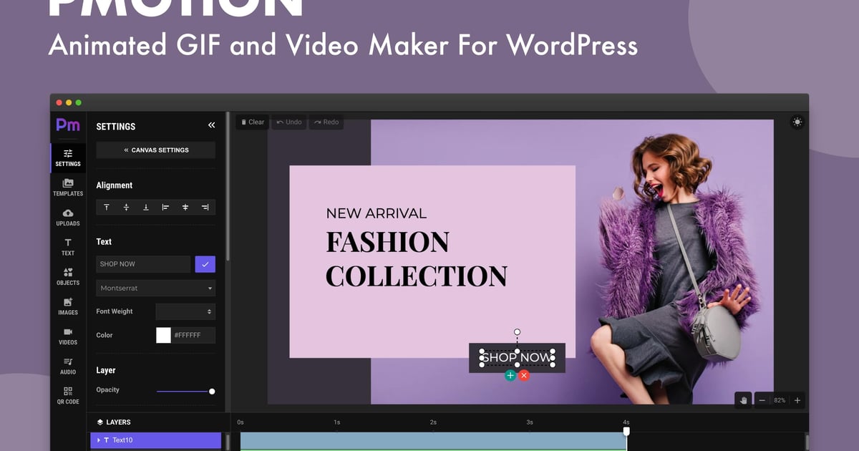
Task: Click the settings panel vertical scrollbar
Action: tap(228, 186)
